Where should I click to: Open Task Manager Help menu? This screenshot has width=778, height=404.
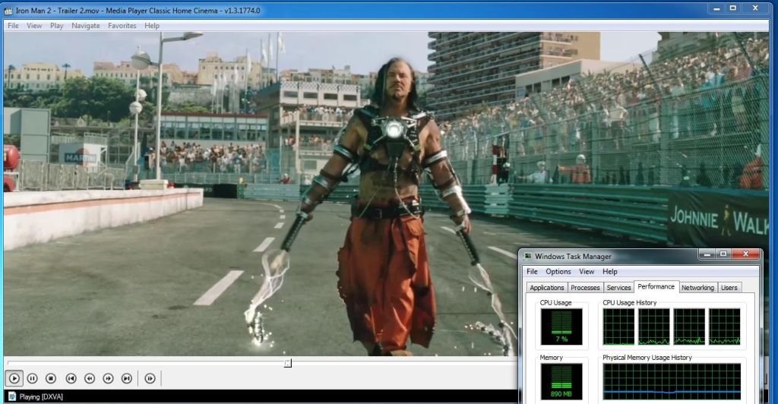tap(610, 272)
